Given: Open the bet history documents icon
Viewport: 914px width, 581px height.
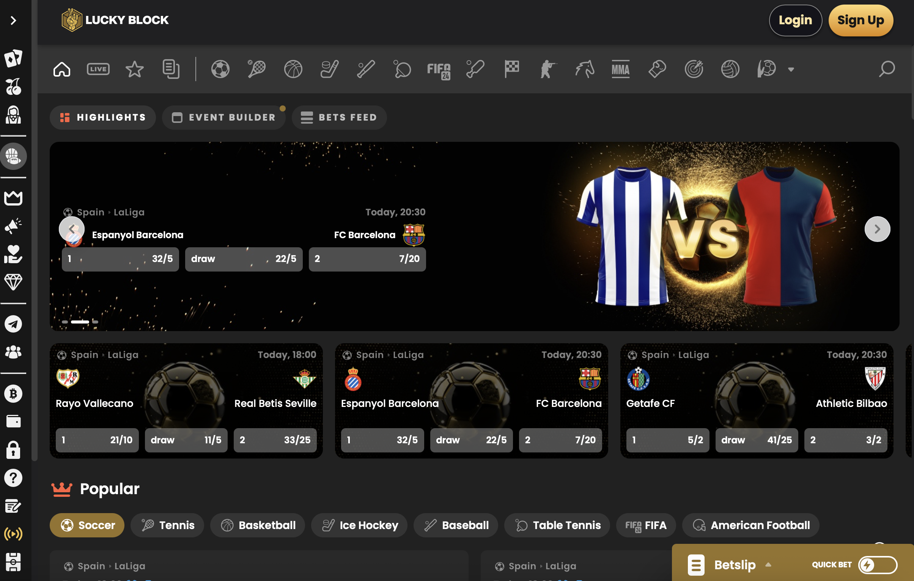Looking at the screenshot, I should coord(171,69).
